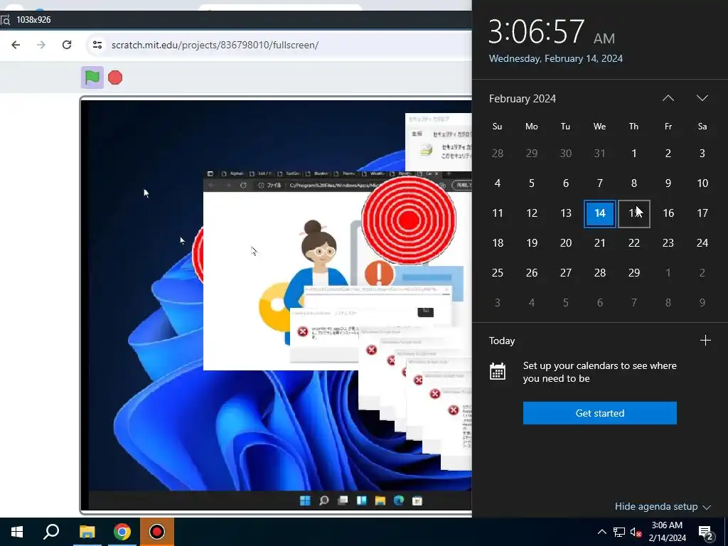
Task: Open File Explorer from taskbar
Action: click(87, 532)
